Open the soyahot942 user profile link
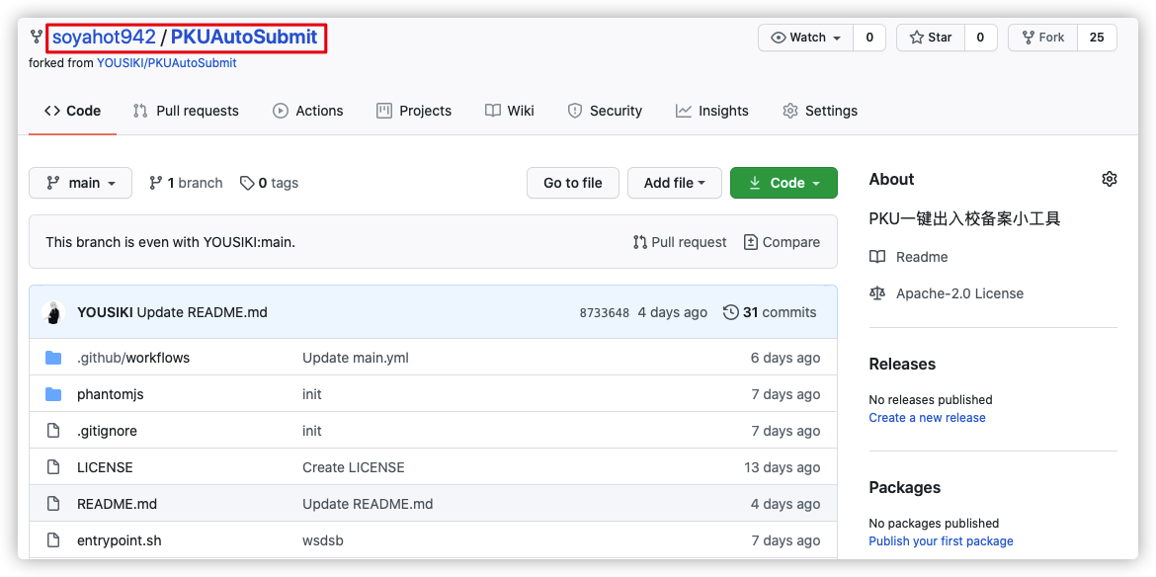Image resolution: width=1156 pixels, height=577 pixels. click(x=104, y=37)
